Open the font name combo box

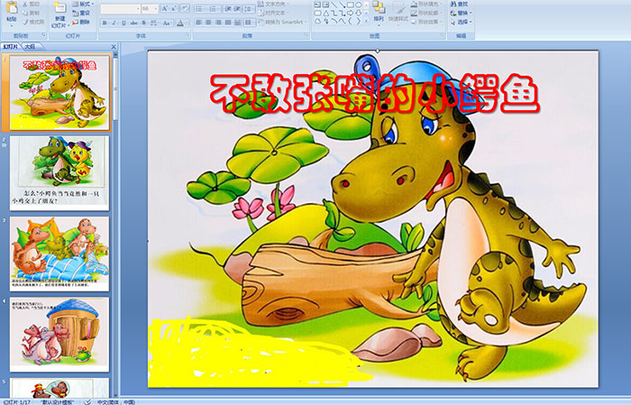coord(120,9)
